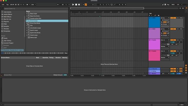Set track 1 MIDI monitor to Off
Screen dimensions: 188x106
coord(168,22)
